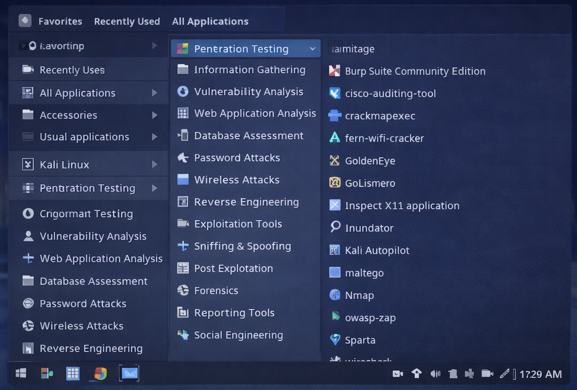This screenshot has height=390, width=577.
Task: Select Wireless Attacks in middle column
Action: 245,179
